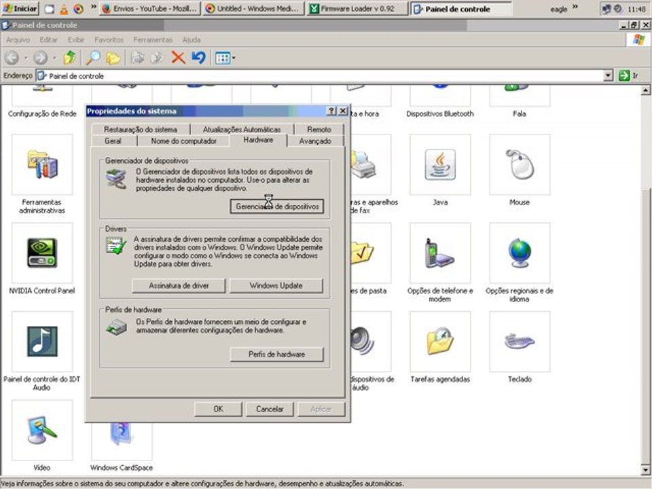The image size is (652, 489).
Task: Select the Hardware tab
Action: pos(258,140)
